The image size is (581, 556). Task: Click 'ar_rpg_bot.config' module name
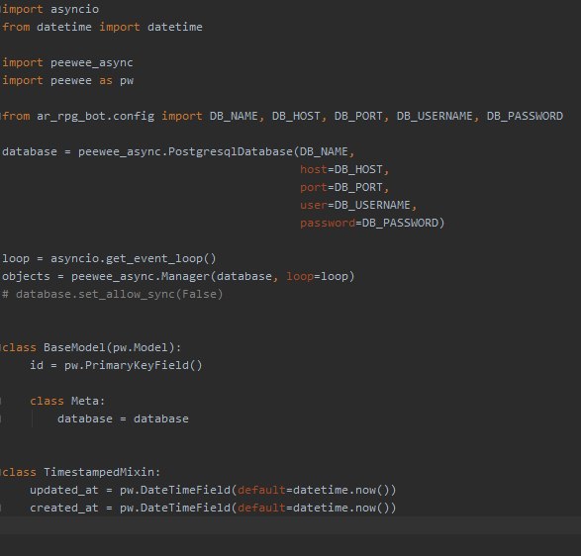tap(96, 117)
